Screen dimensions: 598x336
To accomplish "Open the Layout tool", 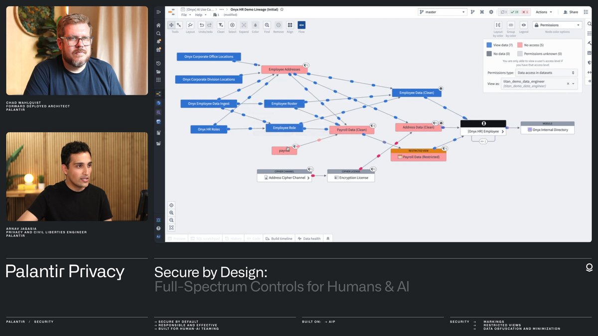I will tap(190, 25).
